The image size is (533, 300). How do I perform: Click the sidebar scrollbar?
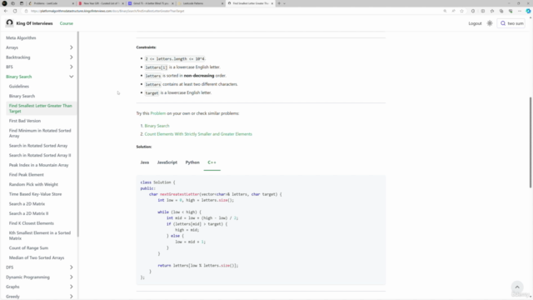coord(77,134)
